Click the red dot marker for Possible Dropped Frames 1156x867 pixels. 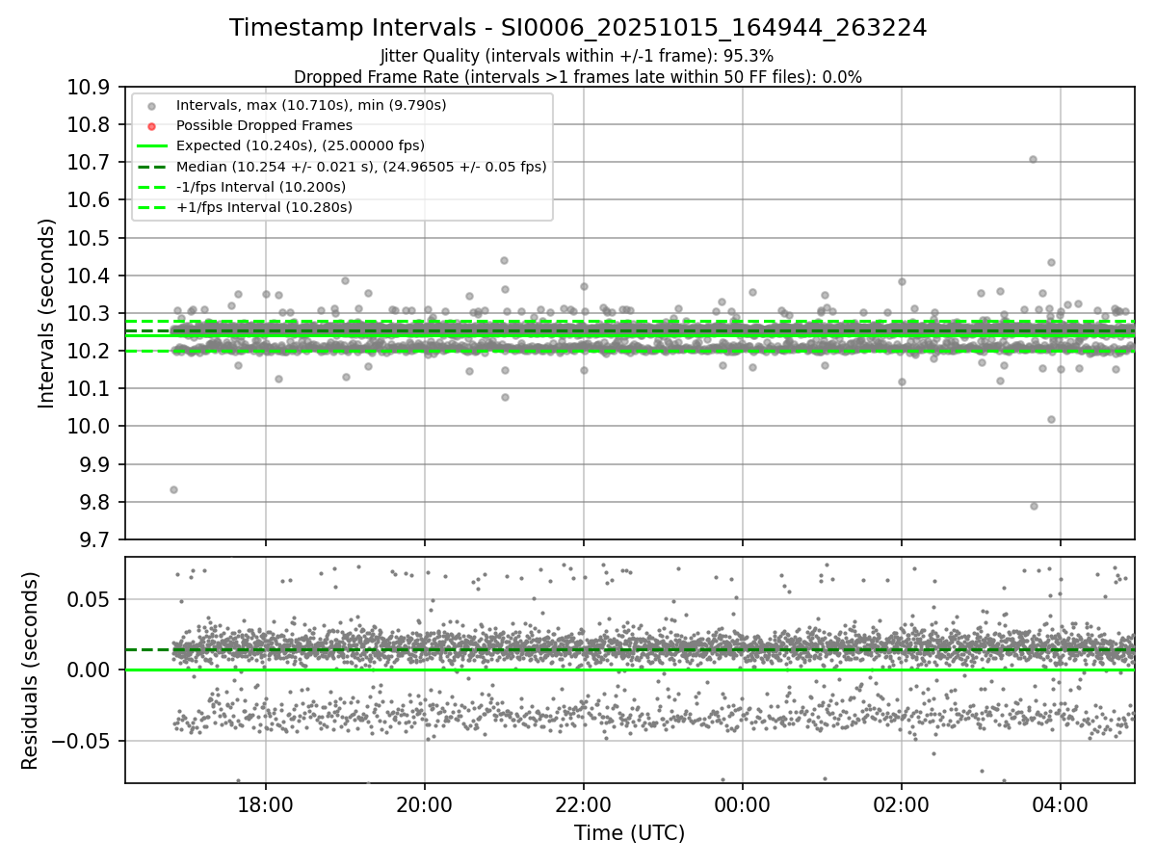(x=152, y=125)
